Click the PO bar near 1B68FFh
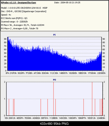This screenshot has width=109, height=126. click(83, 107)
